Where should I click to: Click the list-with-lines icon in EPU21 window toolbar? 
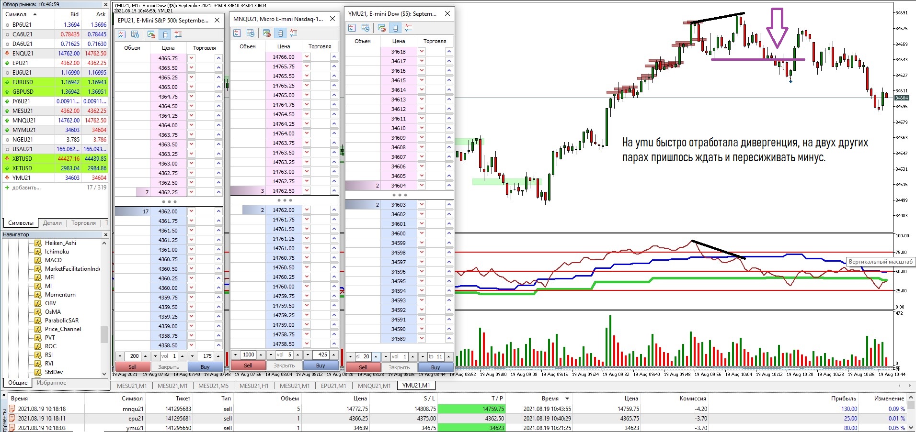[x=178, y=34]
